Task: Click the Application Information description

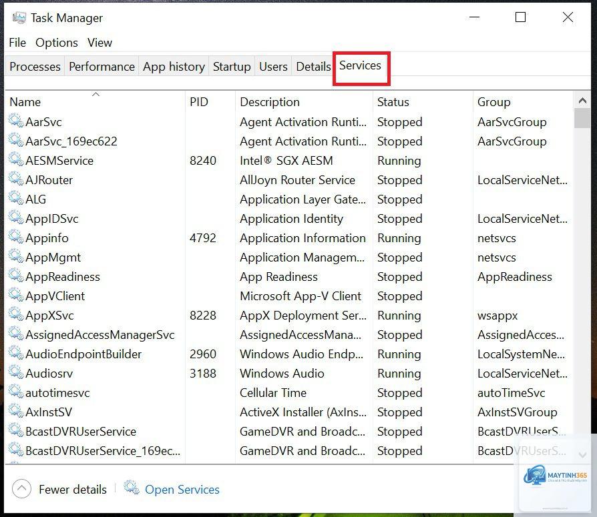Action: [x=303, y=239]
